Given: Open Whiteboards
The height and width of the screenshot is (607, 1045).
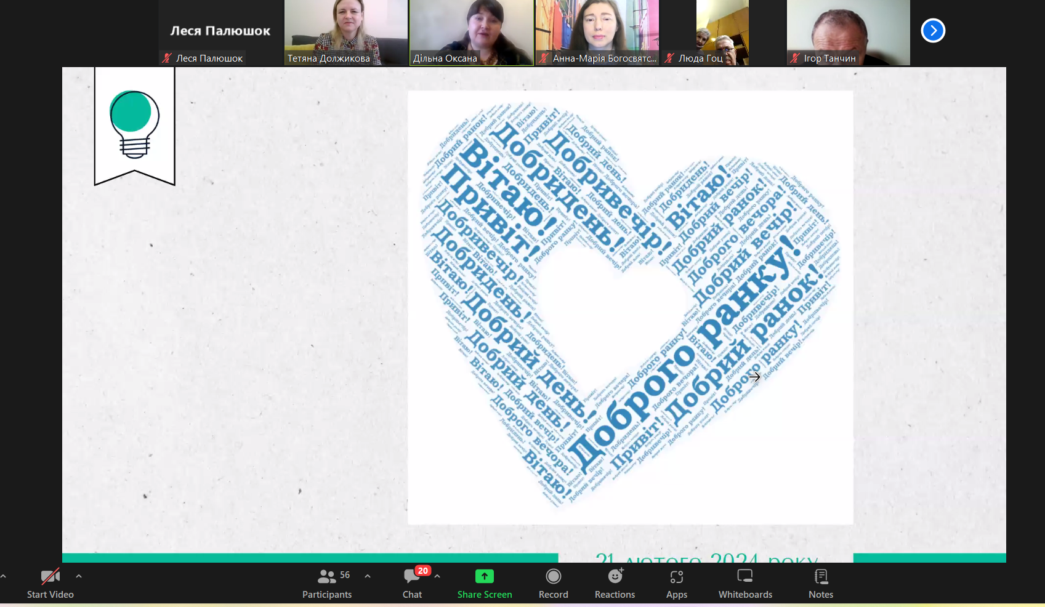Looking at the screenshot, I should coord(745,583).
